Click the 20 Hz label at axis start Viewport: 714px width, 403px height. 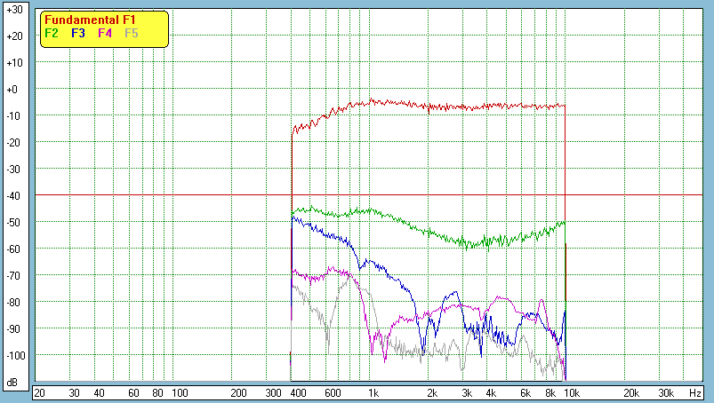pos(39,392)
